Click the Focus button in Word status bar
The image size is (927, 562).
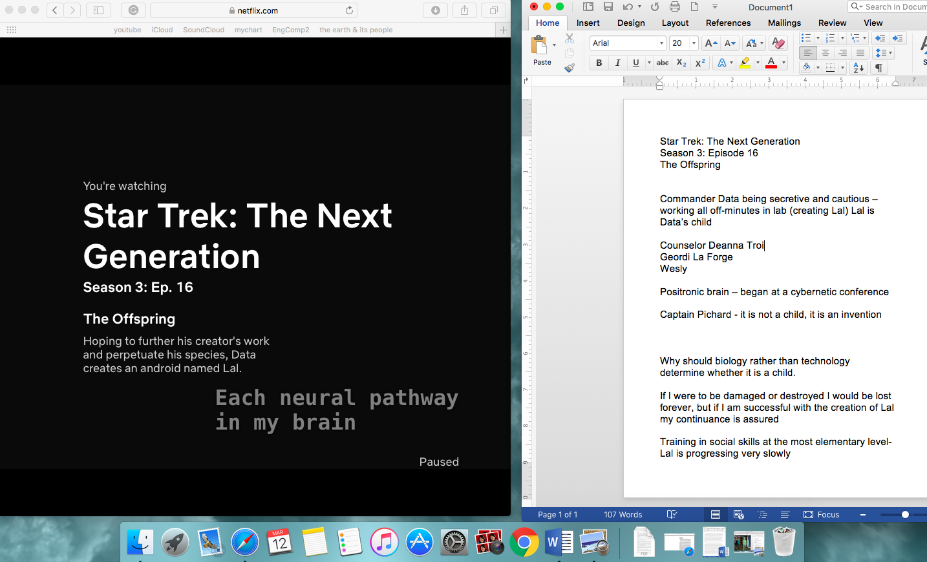point(822,515)
